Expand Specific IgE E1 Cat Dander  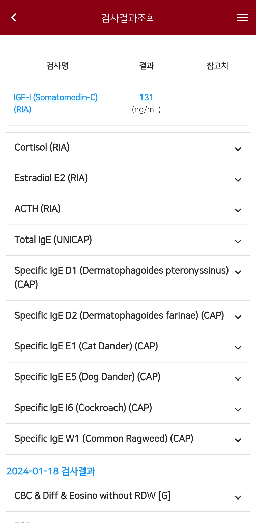128,347
